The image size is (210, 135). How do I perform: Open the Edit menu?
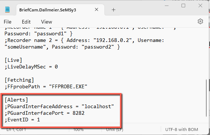pyautogui.click(x=26, y=22)
